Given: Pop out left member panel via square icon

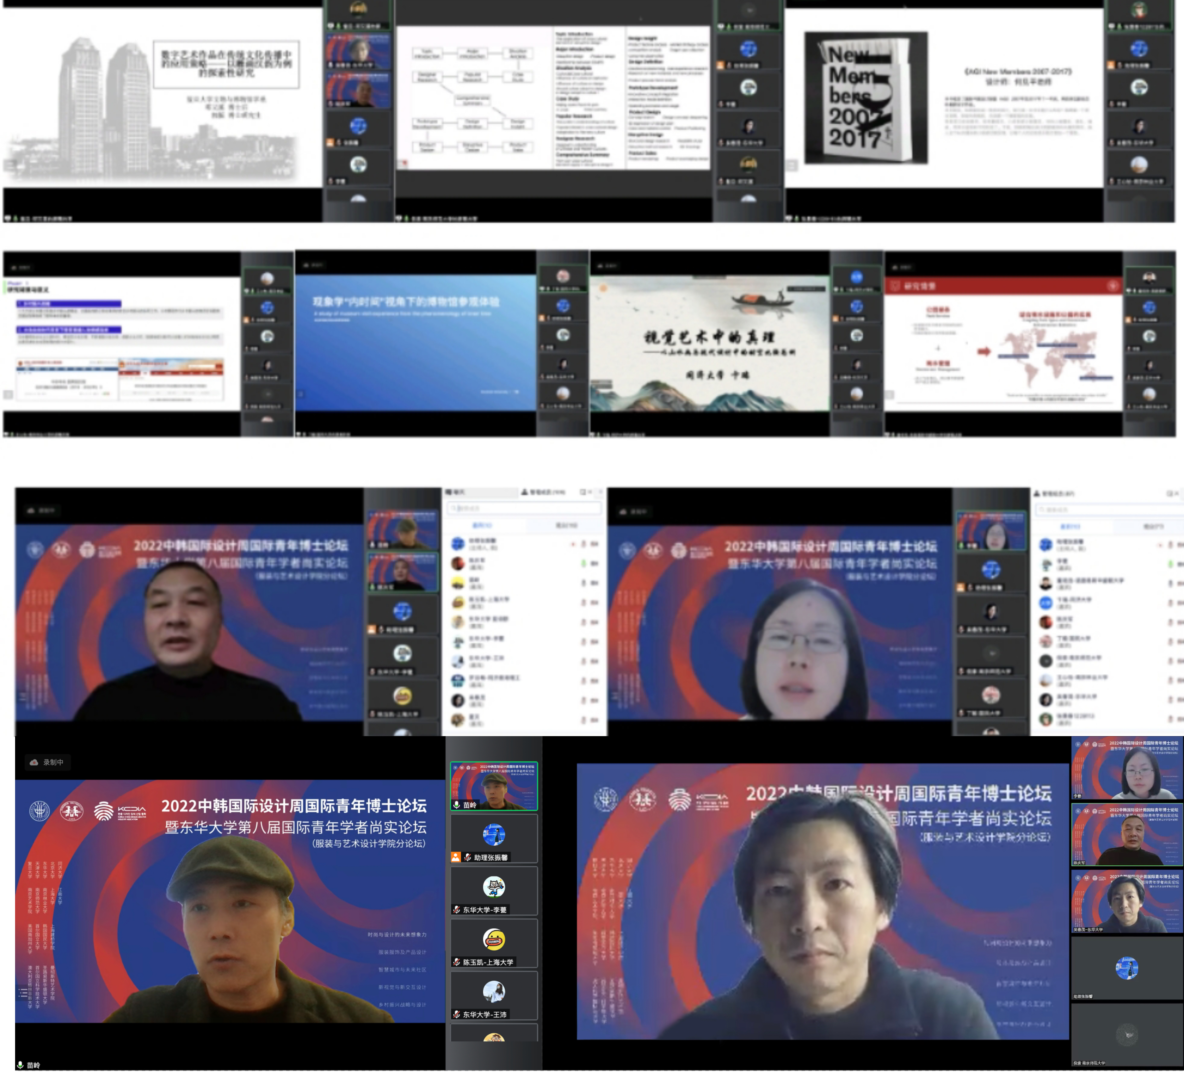Looking at the screenshot, I should click(x=583, y=492).
